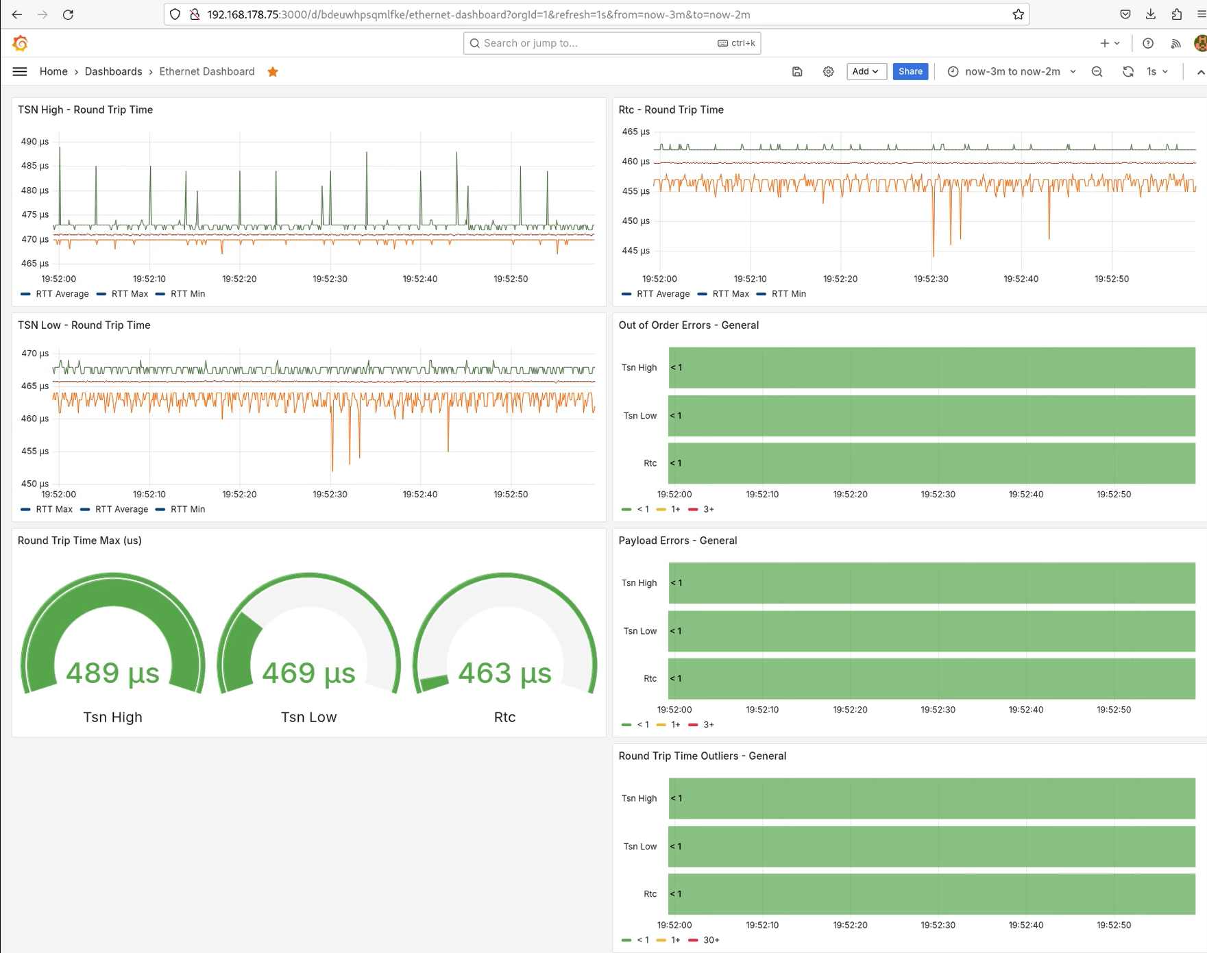Toggle RTT Min series in Rtc legend
Viewport: 1207px width, 953px height.
(x=788, y=294)
